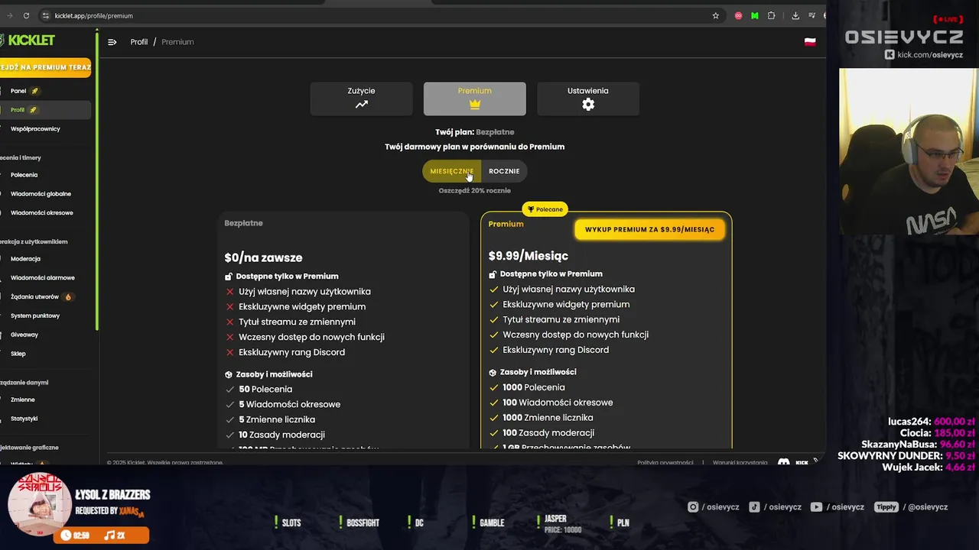Reload the page with the browser refresh icon
Screen dimensions: 979x550
[26, 15]
